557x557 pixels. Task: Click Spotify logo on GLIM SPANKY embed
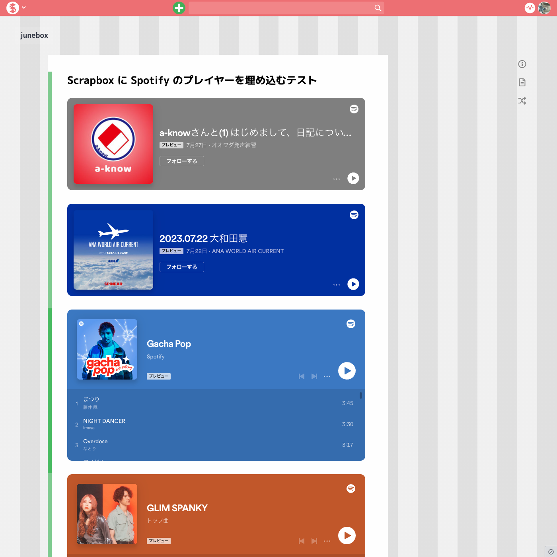351,489
